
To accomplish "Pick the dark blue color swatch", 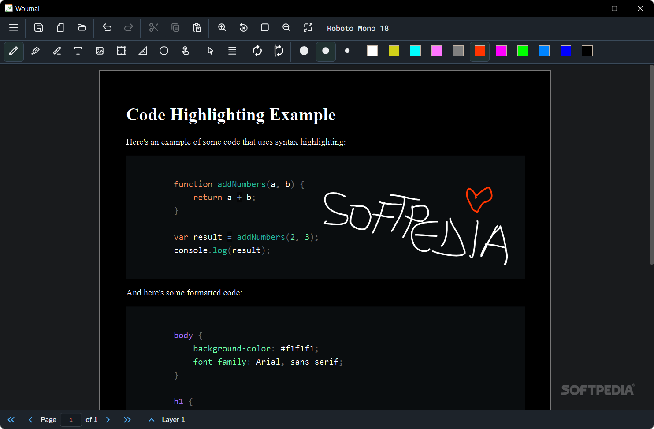I will click(566, 51).
